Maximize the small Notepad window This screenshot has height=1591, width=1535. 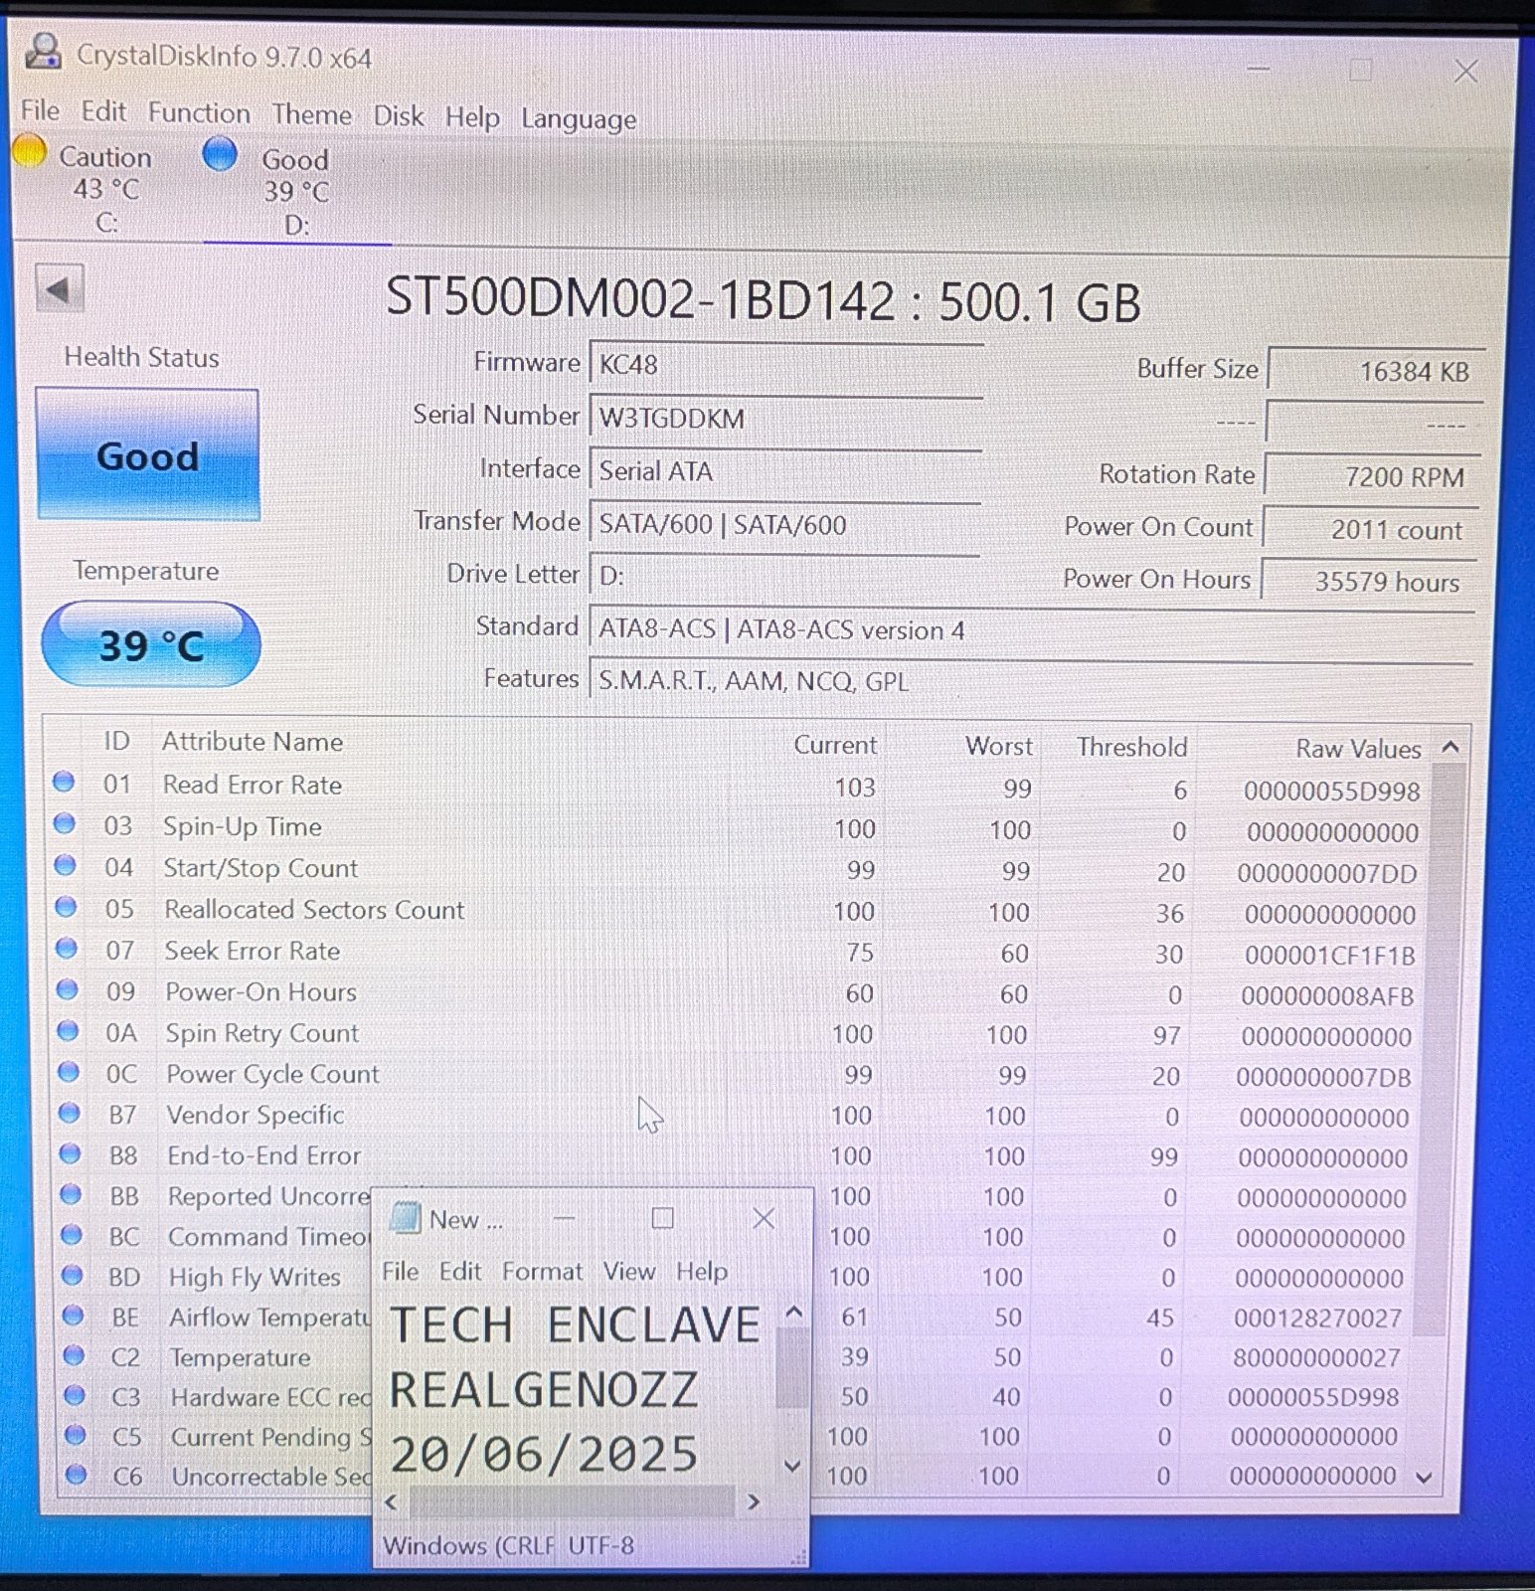662,1218
